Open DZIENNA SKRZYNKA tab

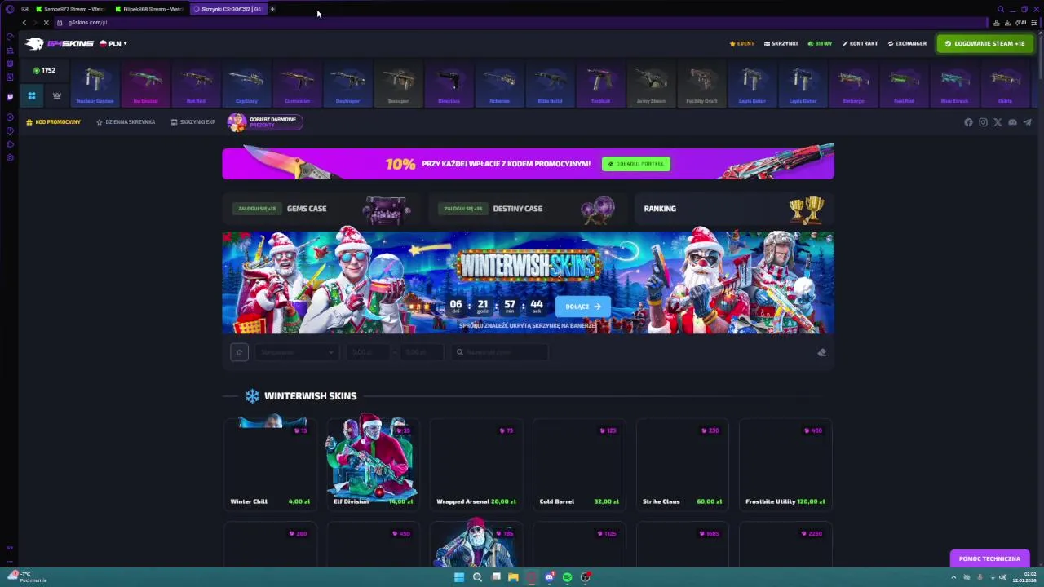[x=126, y=122]
